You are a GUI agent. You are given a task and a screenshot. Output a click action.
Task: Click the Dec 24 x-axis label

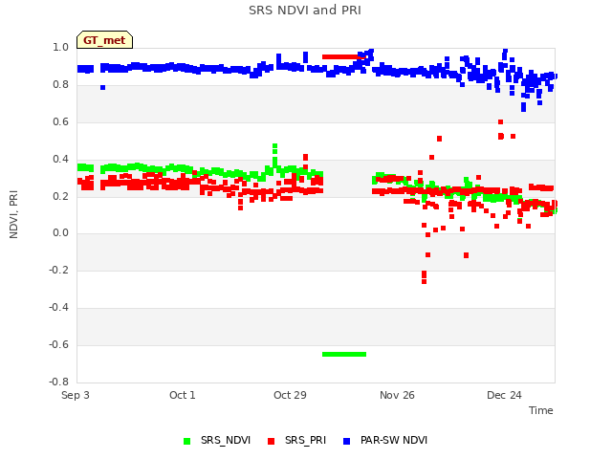504,395
